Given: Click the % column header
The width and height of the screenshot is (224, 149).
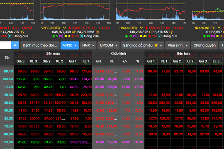Looking at the screenshot, I should click(x=138, y=61).
